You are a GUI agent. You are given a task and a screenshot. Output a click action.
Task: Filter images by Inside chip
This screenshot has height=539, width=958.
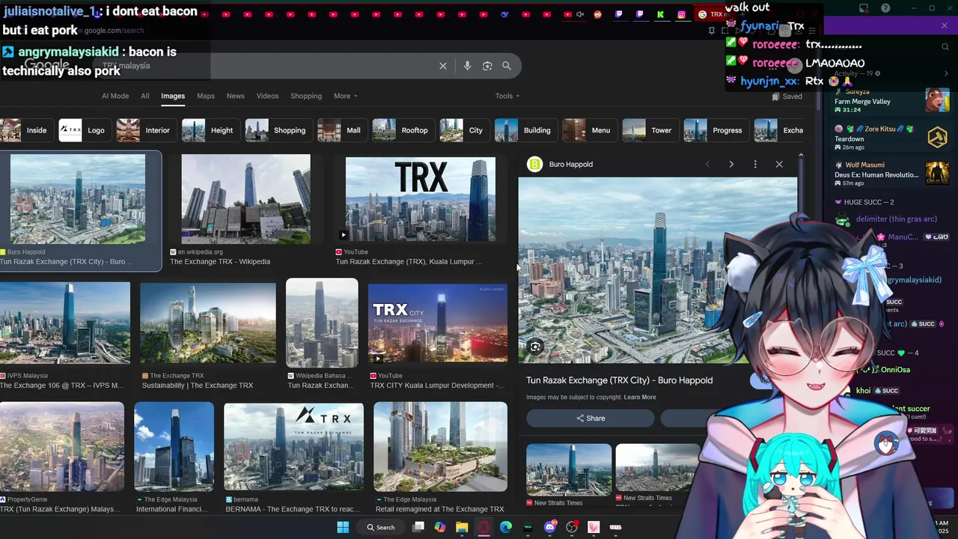tap(25, 130)
